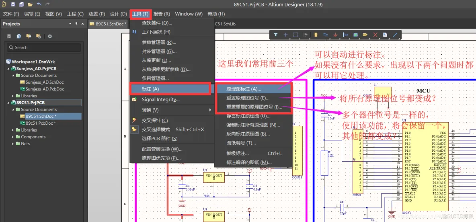Collapse the 89C51.PrjPCB project node
This screenshot has width=476, height=222.
point(9,103)
